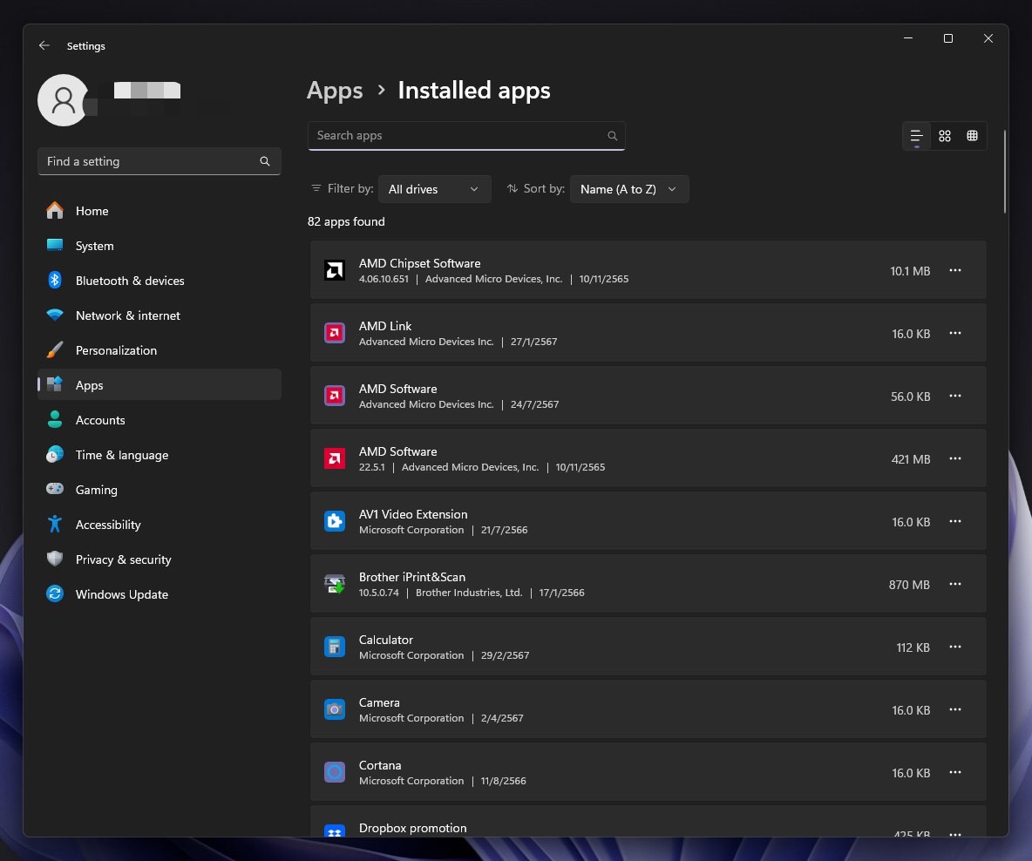Open more options for AMD Chipset Software
1032x861 pixels.
[x=955, y=270]
